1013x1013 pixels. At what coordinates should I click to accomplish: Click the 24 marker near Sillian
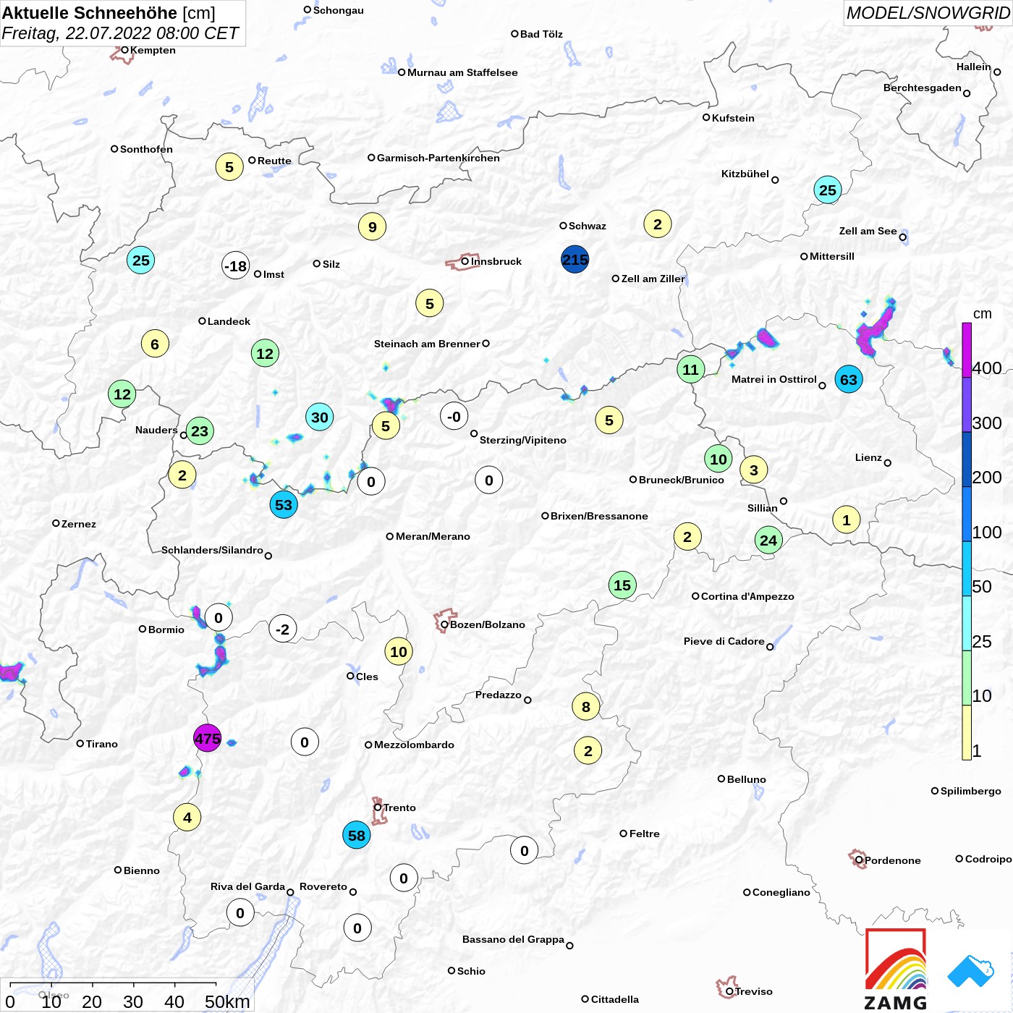point(768,540)
